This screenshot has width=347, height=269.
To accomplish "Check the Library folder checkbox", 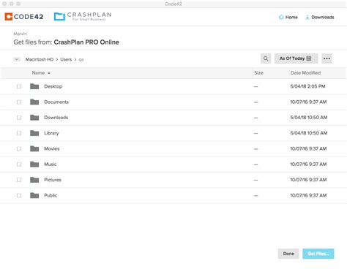I will pyautogui.click(x=19, y=133).
